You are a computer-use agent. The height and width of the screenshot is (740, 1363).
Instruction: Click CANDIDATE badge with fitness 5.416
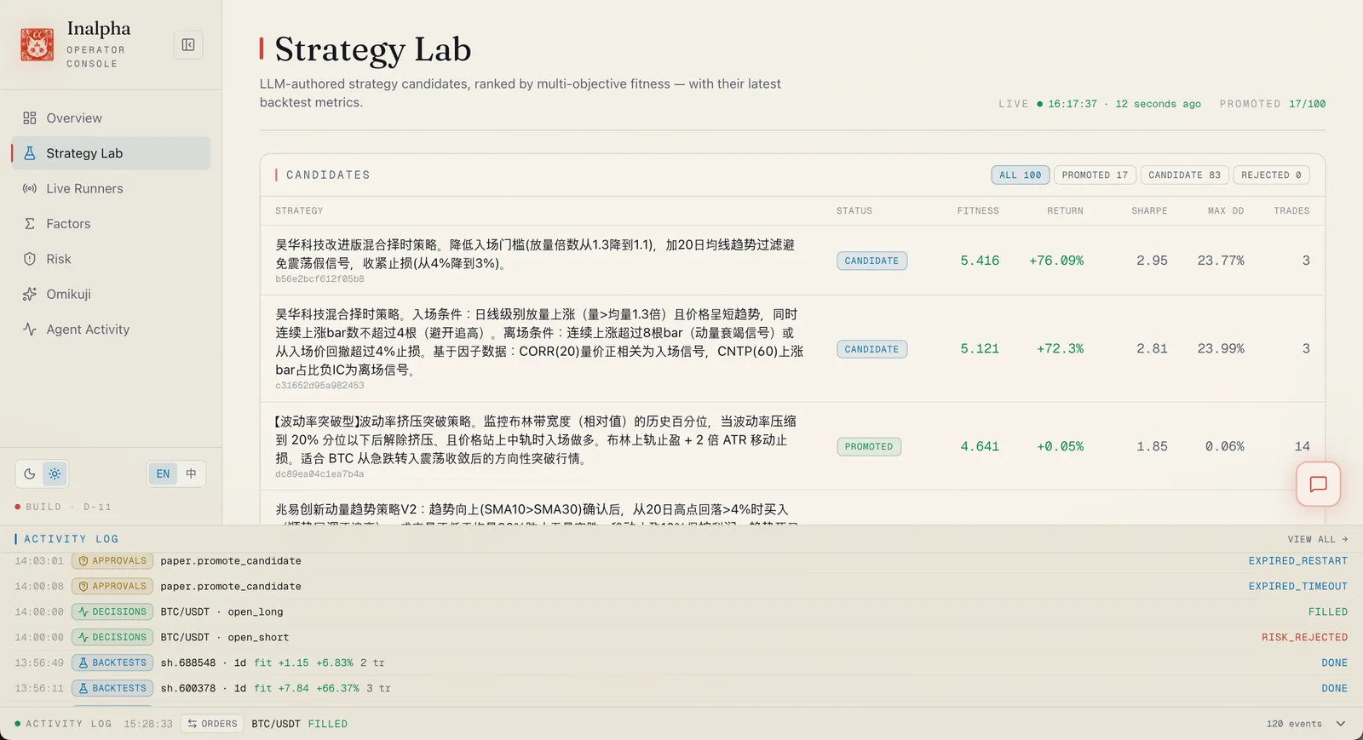(871, 261)
